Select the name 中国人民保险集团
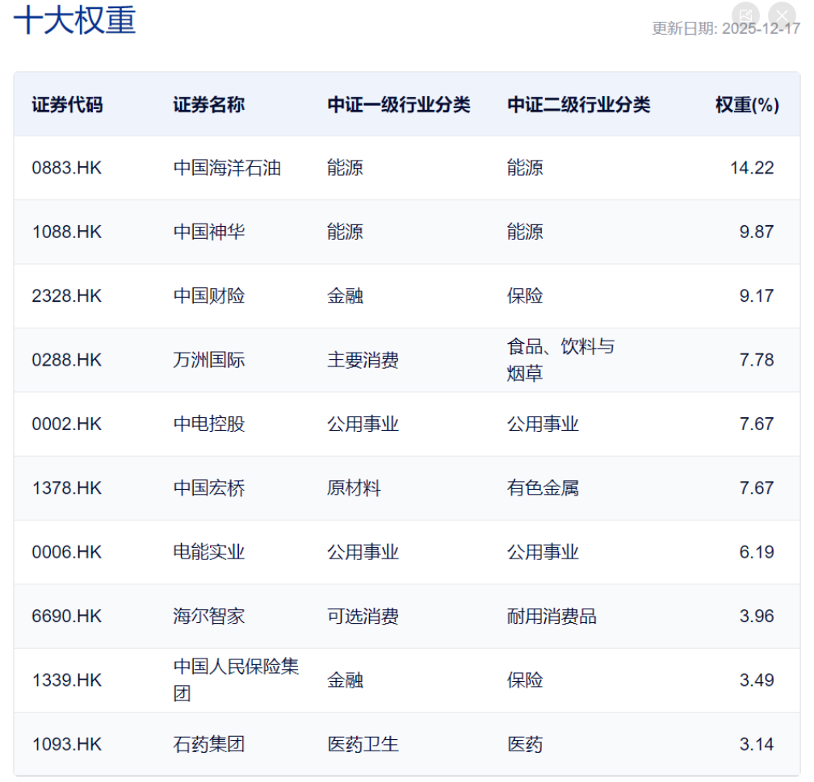 coord(236,680)
